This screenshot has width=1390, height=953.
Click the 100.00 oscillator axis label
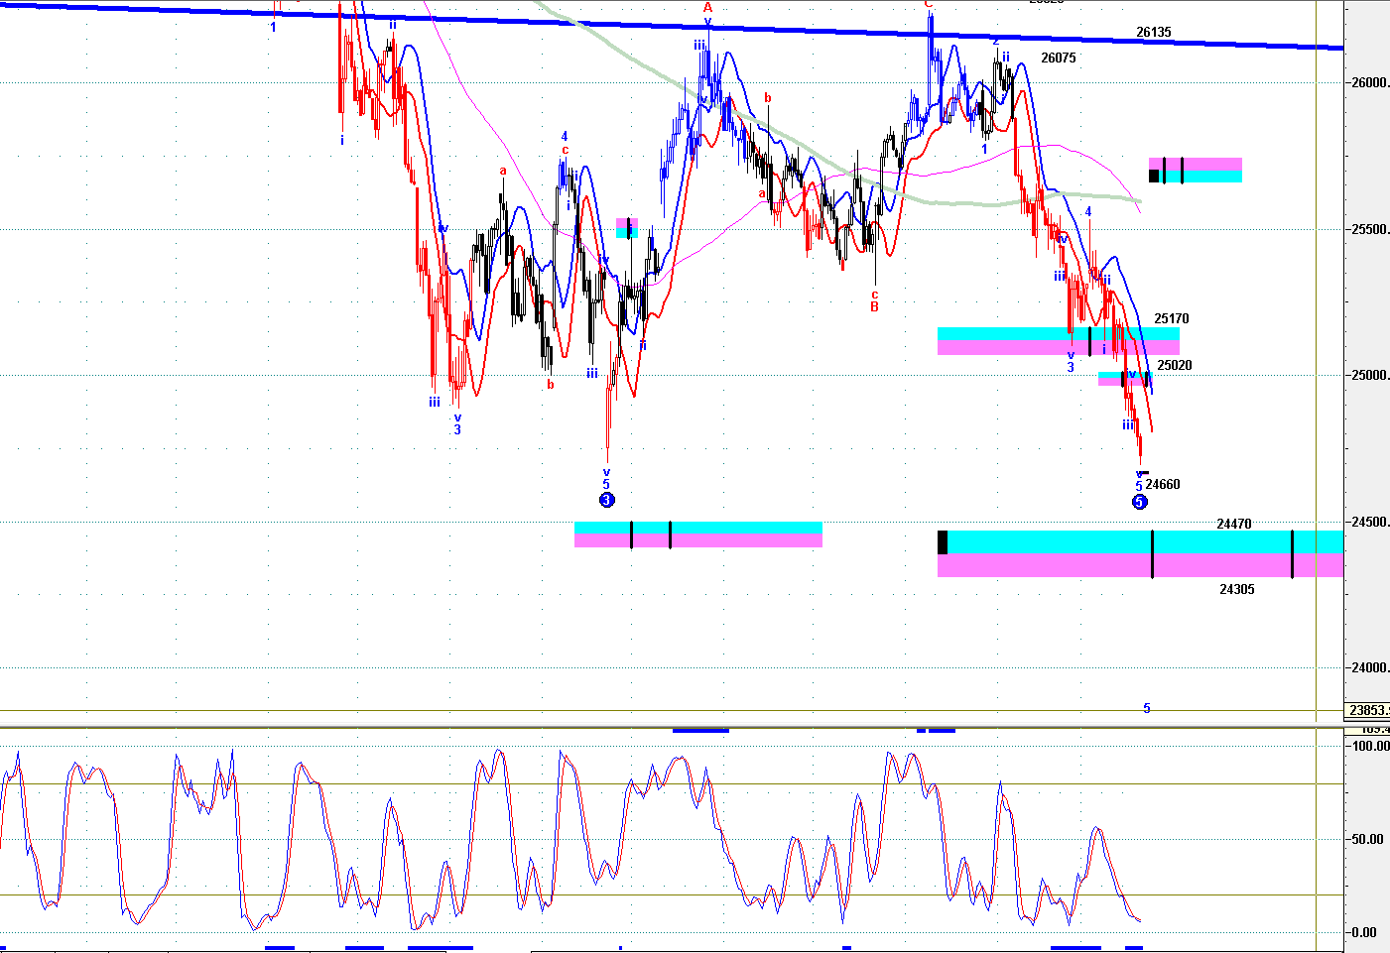(x=1371, y=747)
